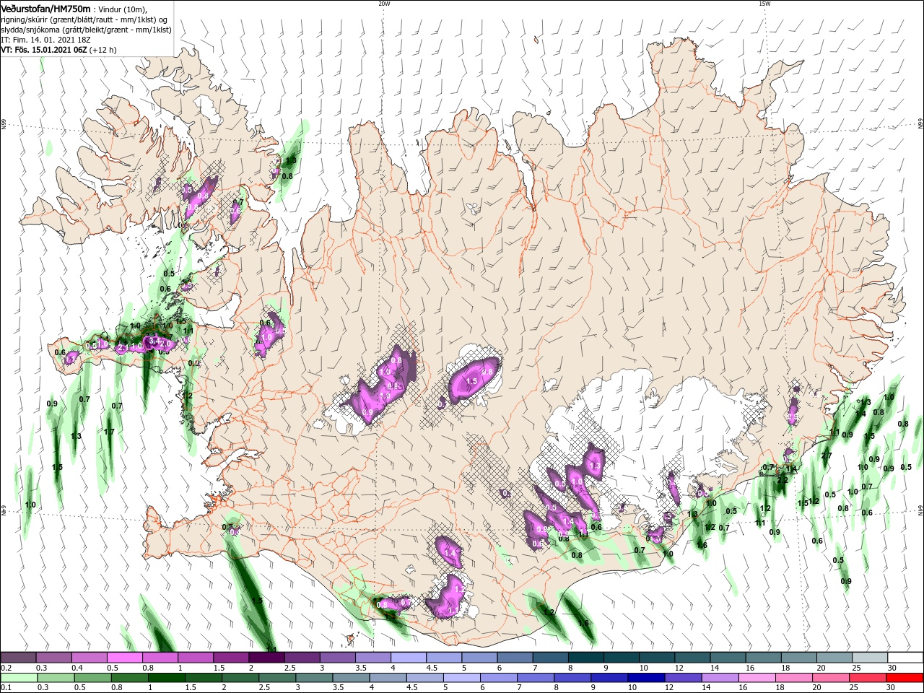Select the snow legend swatch between 1.5 and 2

tap(232, 658)
